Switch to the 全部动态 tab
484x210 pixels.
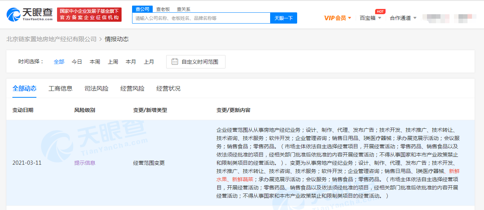(24, 89)
